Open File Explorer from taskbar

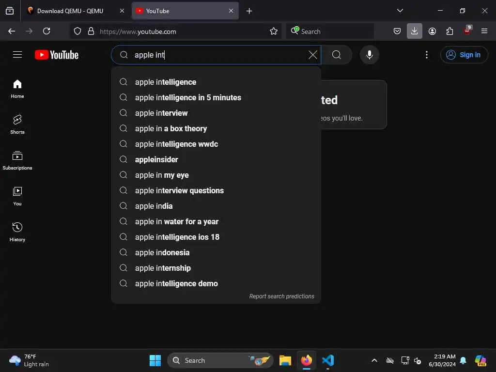285,360
